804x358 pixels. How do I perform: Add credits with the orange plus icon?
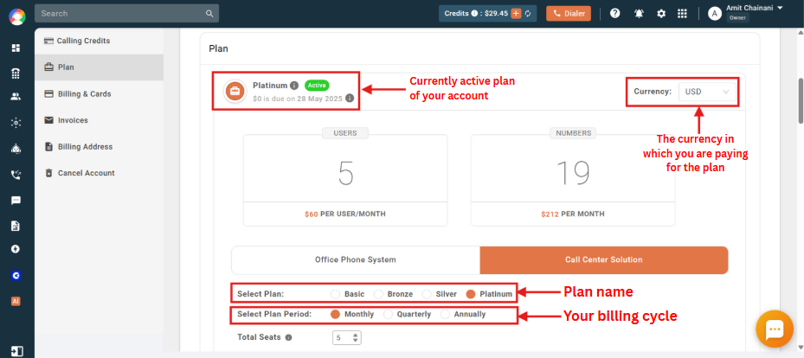(516, 13)
